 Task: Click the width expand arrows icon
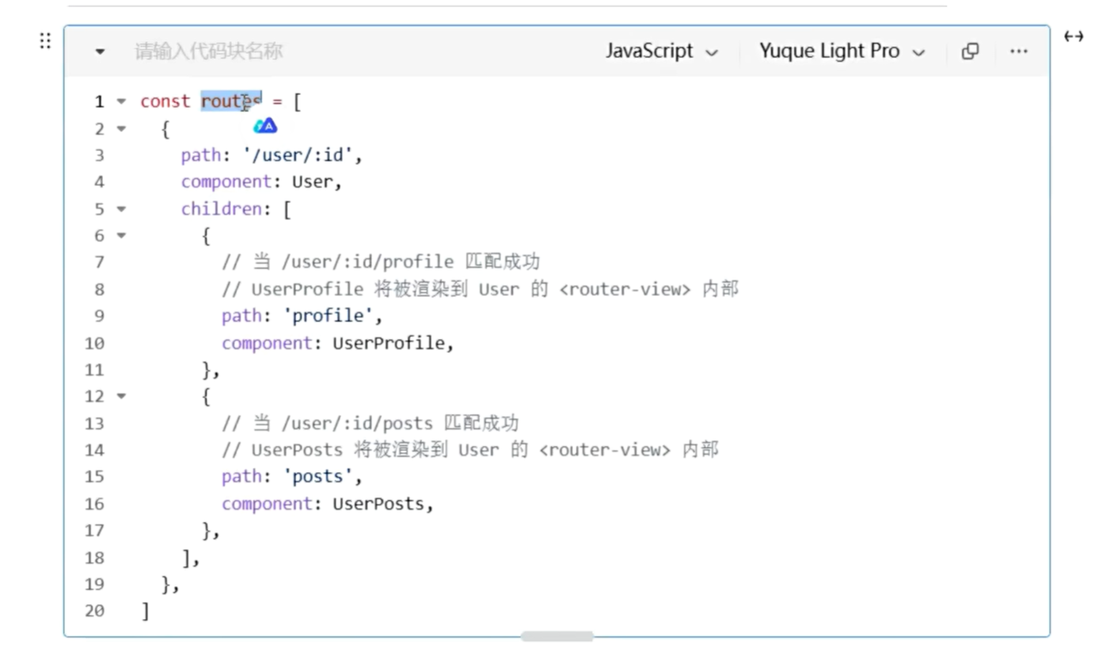coord(1074,36)
